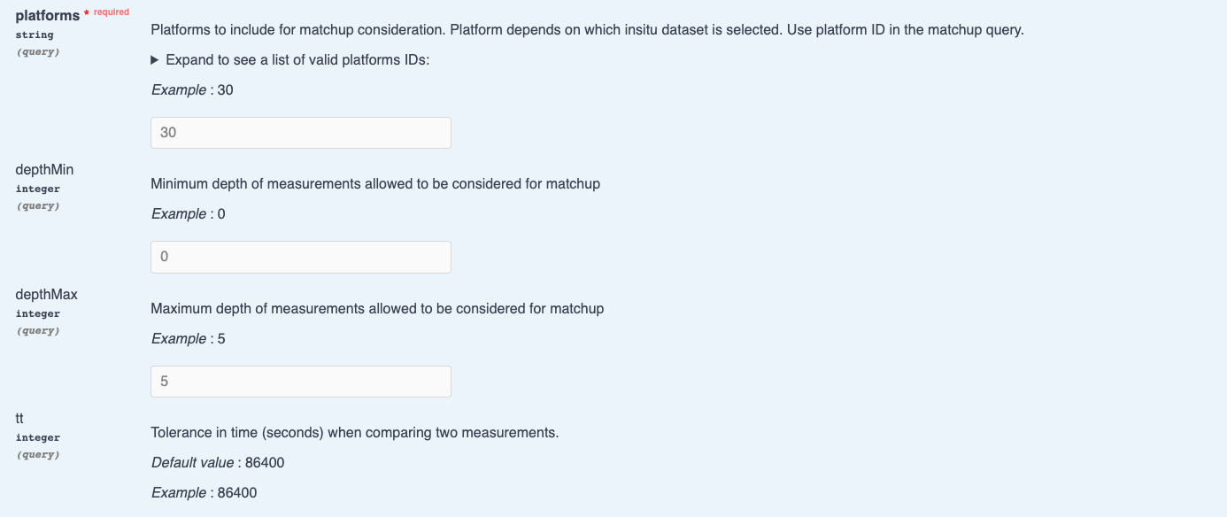Focus the depthMax input field showing 5
The width and height of the screenshot is (1227, 517).
tap(301, 382)
